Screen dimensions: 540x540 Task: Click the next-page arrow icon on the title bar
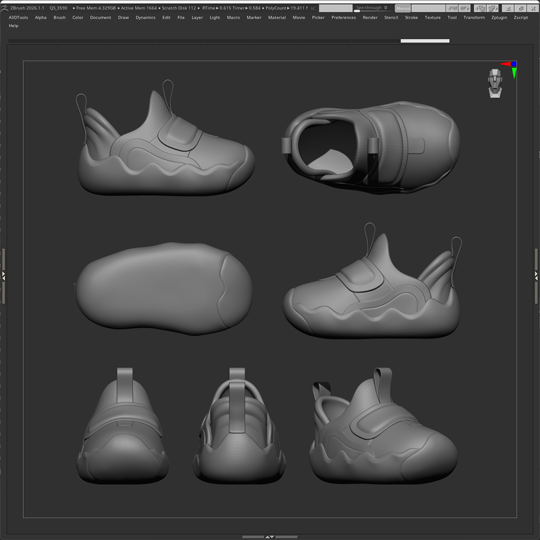click(465, 8)
